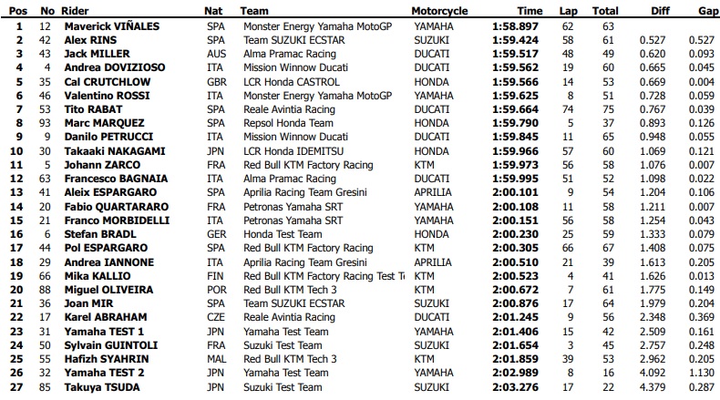The width and height of the screenshot is (720, 400).
Task: Select the Rider column header
Action: 75,11
